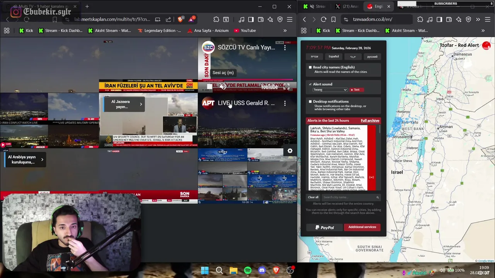The image size is (495, 278).
Task: Unmute the SÖZCÜ TV video speaker
Action: click(223, 87)
